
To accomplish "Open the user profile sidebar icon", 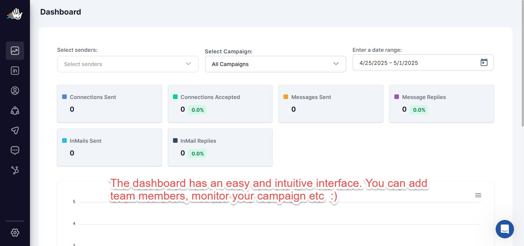I will tap(15, 91).
